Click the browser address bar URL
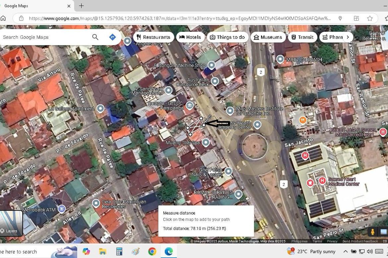The image size is (388, 258). click(x=179, y=18)
